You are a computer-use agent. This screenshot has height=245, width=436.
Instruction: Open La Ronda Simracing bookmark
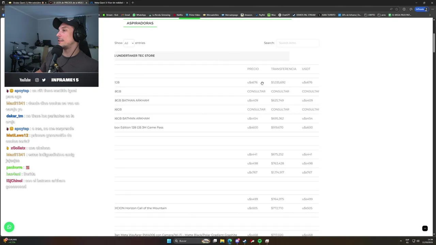[159, 15]
